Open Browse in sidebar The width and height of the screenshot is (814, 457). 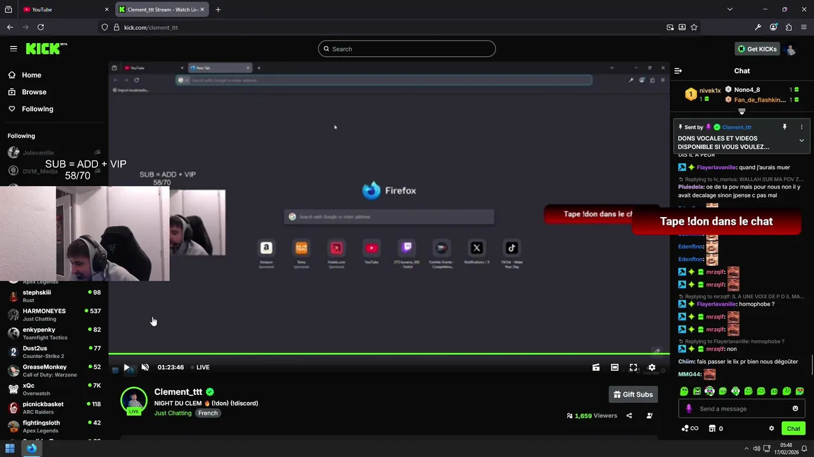pos(27,92)
